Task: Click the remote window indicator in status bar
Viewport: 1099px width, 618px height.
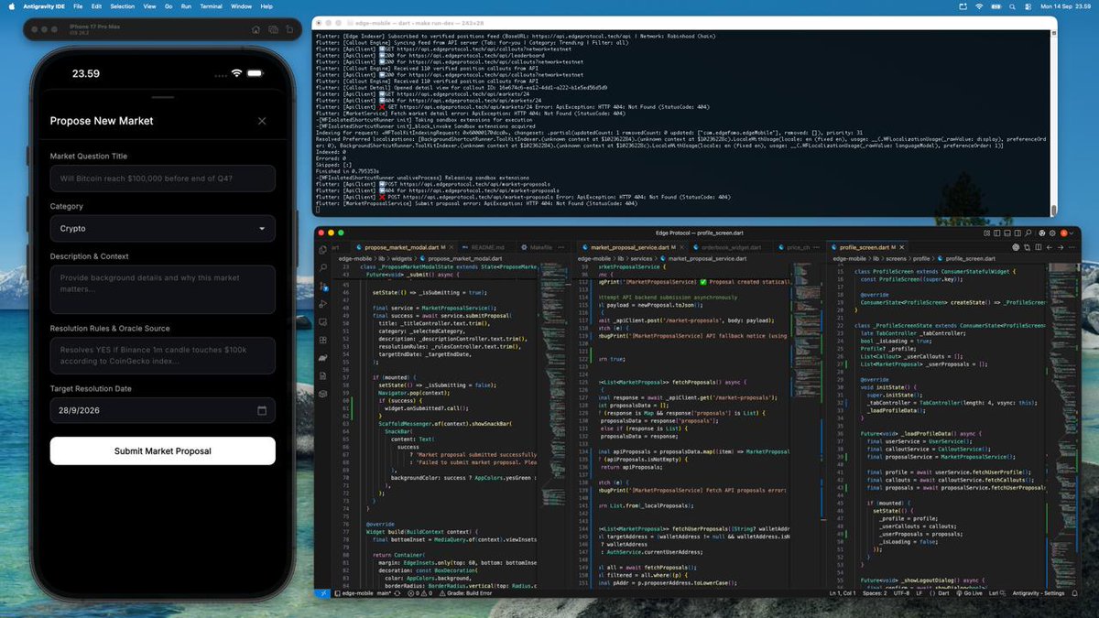Action: click(321, 592)
